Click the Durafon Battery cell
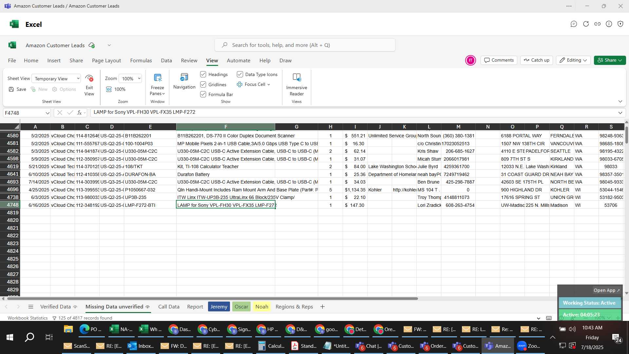The width and height of the screenshot is (629, 354). coord(226,174)
